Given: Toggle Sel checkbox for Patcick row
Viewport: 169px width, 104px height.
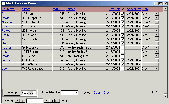Looking at the screenshot, I should point(123,31).
